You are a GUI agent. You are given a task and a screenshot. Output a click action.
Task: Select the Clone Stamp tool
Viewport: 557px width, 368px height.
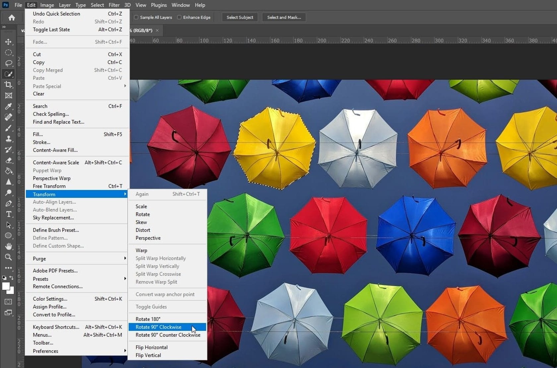click(8, 139)
